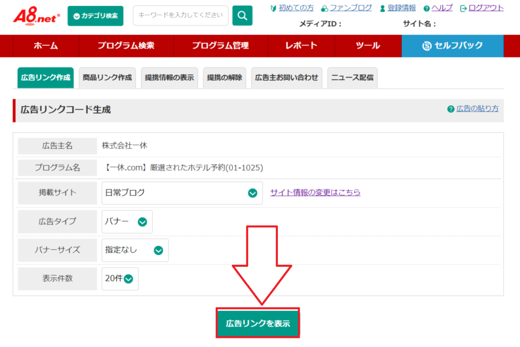Open the プログラム検索 menu
520x347 pixels.
126,46
